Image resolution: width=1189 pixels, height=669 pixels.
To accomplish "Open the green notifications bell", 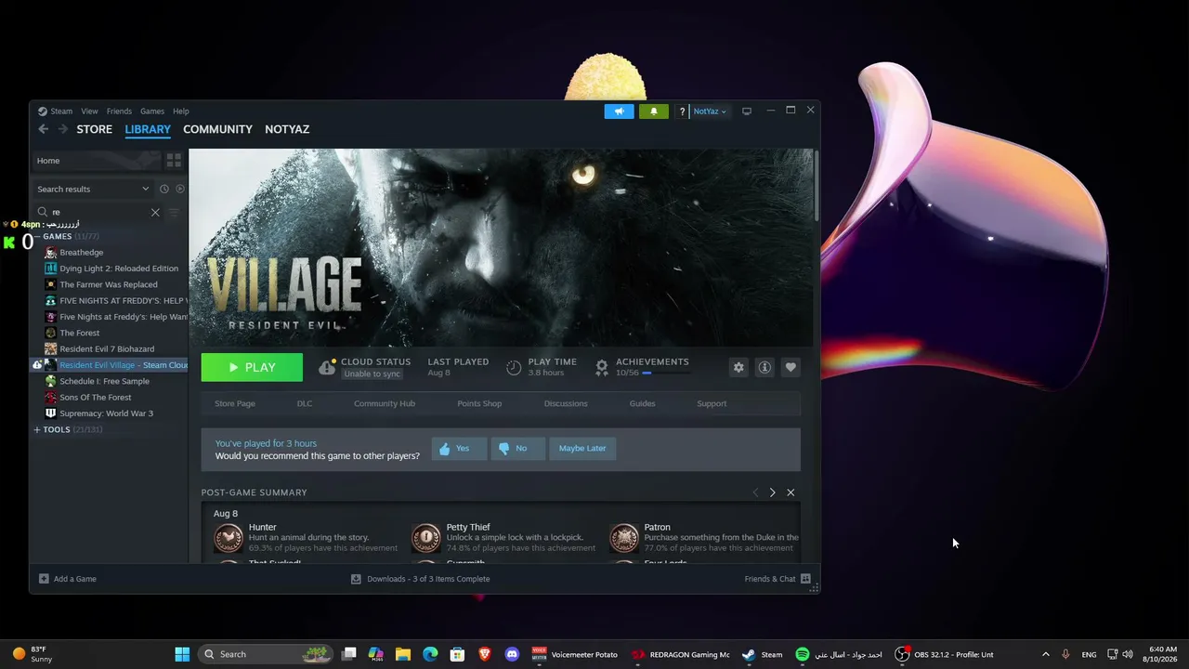I will point(653,111).
